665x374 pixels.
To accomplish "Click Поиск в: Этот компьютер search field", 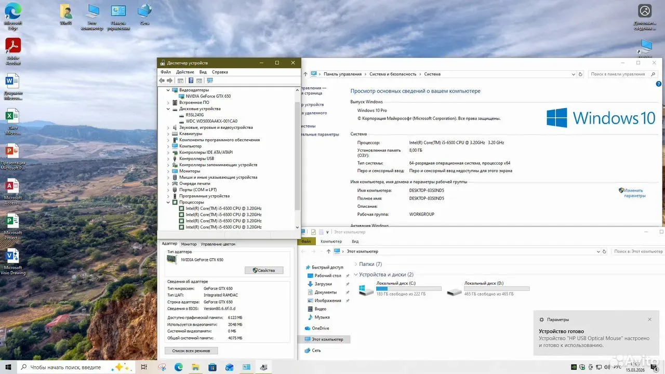I will 637,251.
